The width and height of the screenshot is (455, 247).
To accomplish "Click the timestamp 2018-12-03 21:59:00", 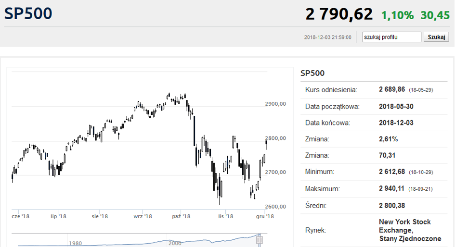I will coord(327,37).
